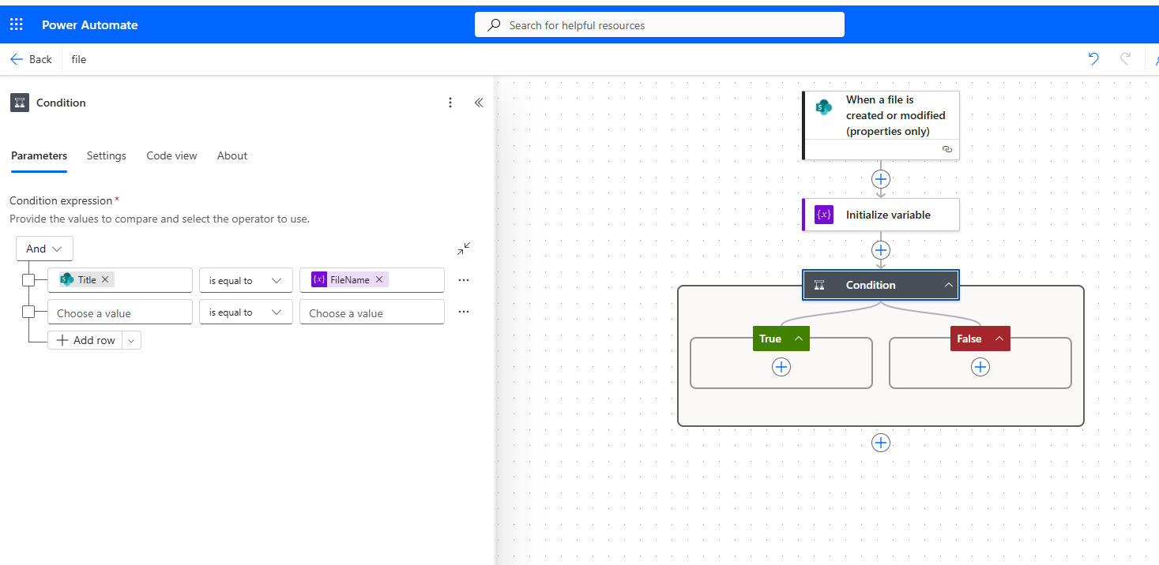Viewport: 1159px width, 565px height.
Task: Add step after the trigger card
Action: point(881,179)
